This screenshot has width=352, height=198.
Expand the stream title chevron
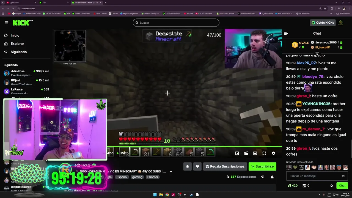point(171,171)
